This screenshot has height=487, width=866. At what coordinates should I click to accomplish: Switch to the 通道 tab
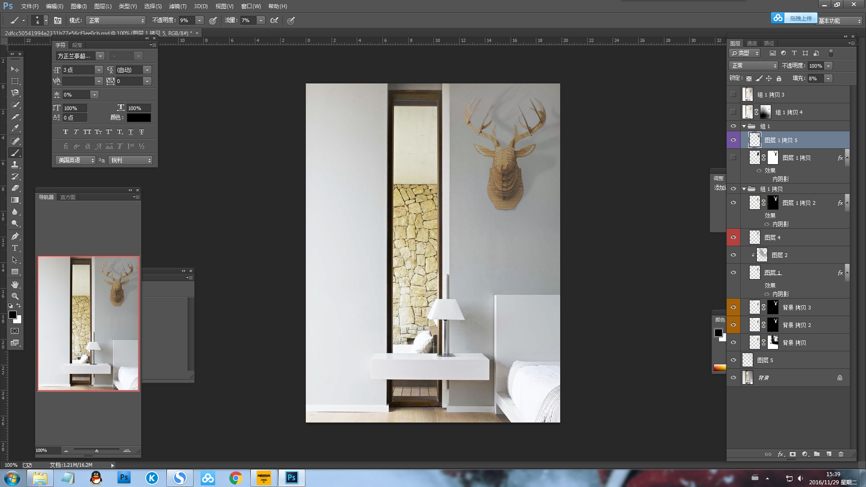[x=751, y=43]
